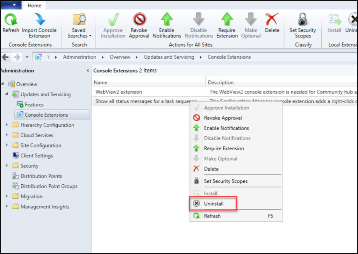Open the Site Configuration folder

[x=37, y=145]
